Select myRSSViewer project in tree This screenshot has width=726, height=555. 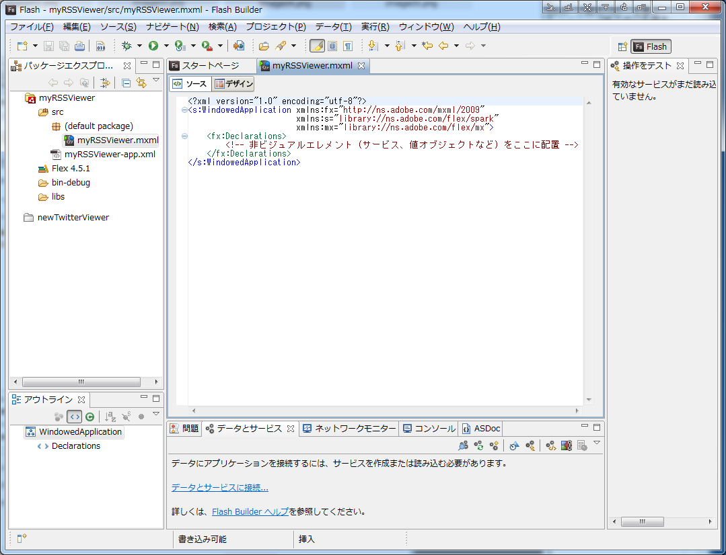pyautogui.click(x=67, y=97)
